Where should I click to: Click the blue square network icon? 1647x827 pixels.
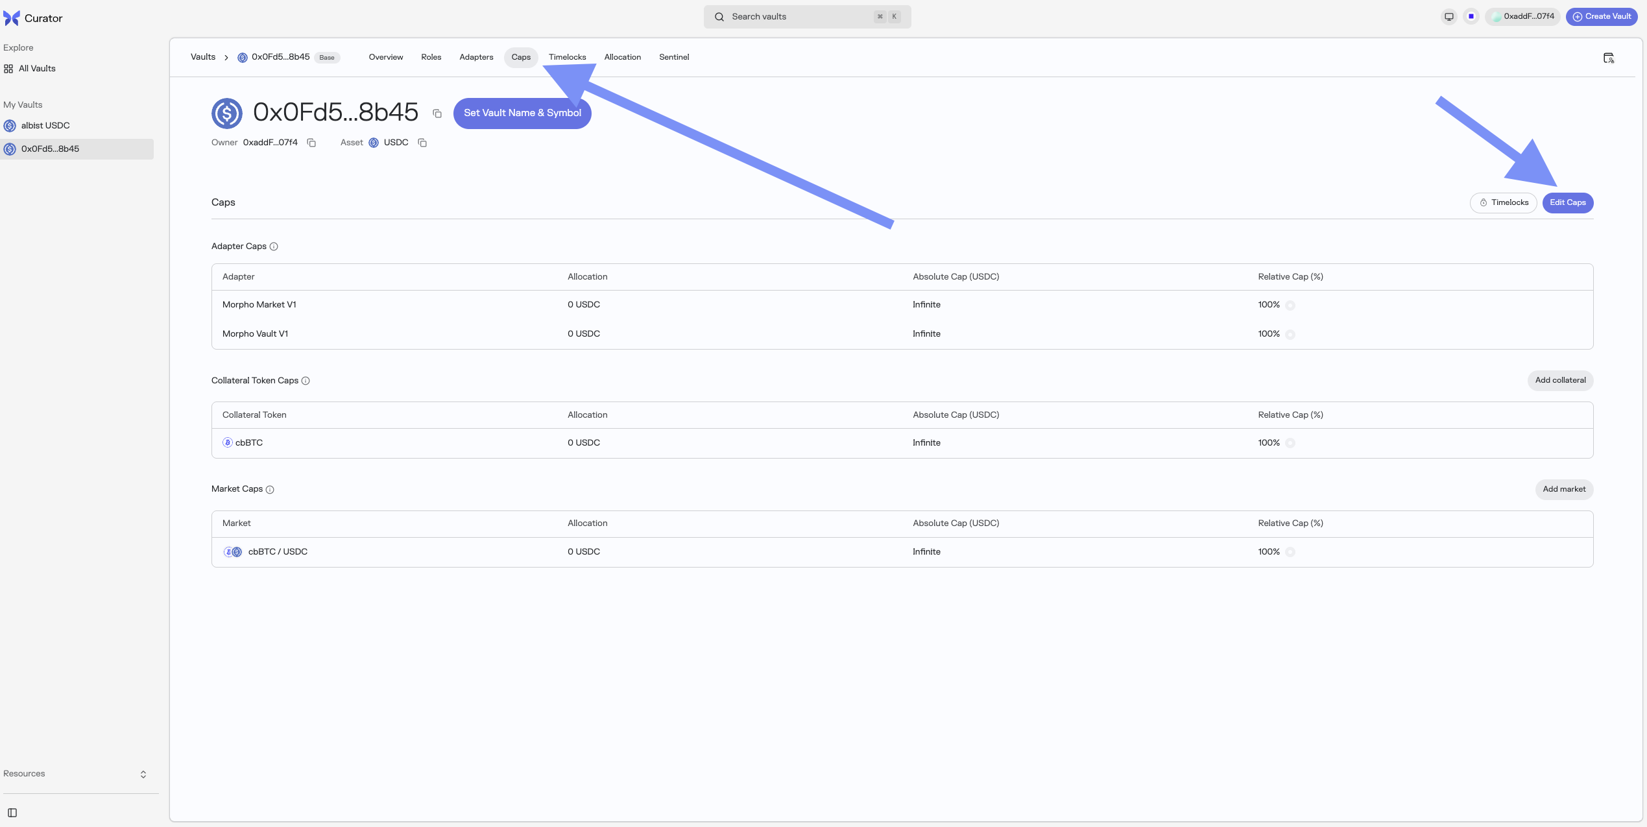point(1471,17)
